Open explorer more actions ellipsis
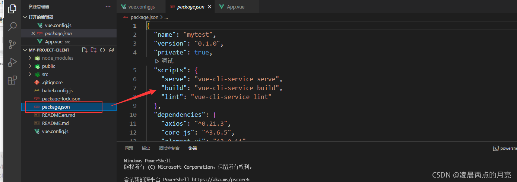The height and width of the screenshot is (182, 517). click(x=108, y=7)
